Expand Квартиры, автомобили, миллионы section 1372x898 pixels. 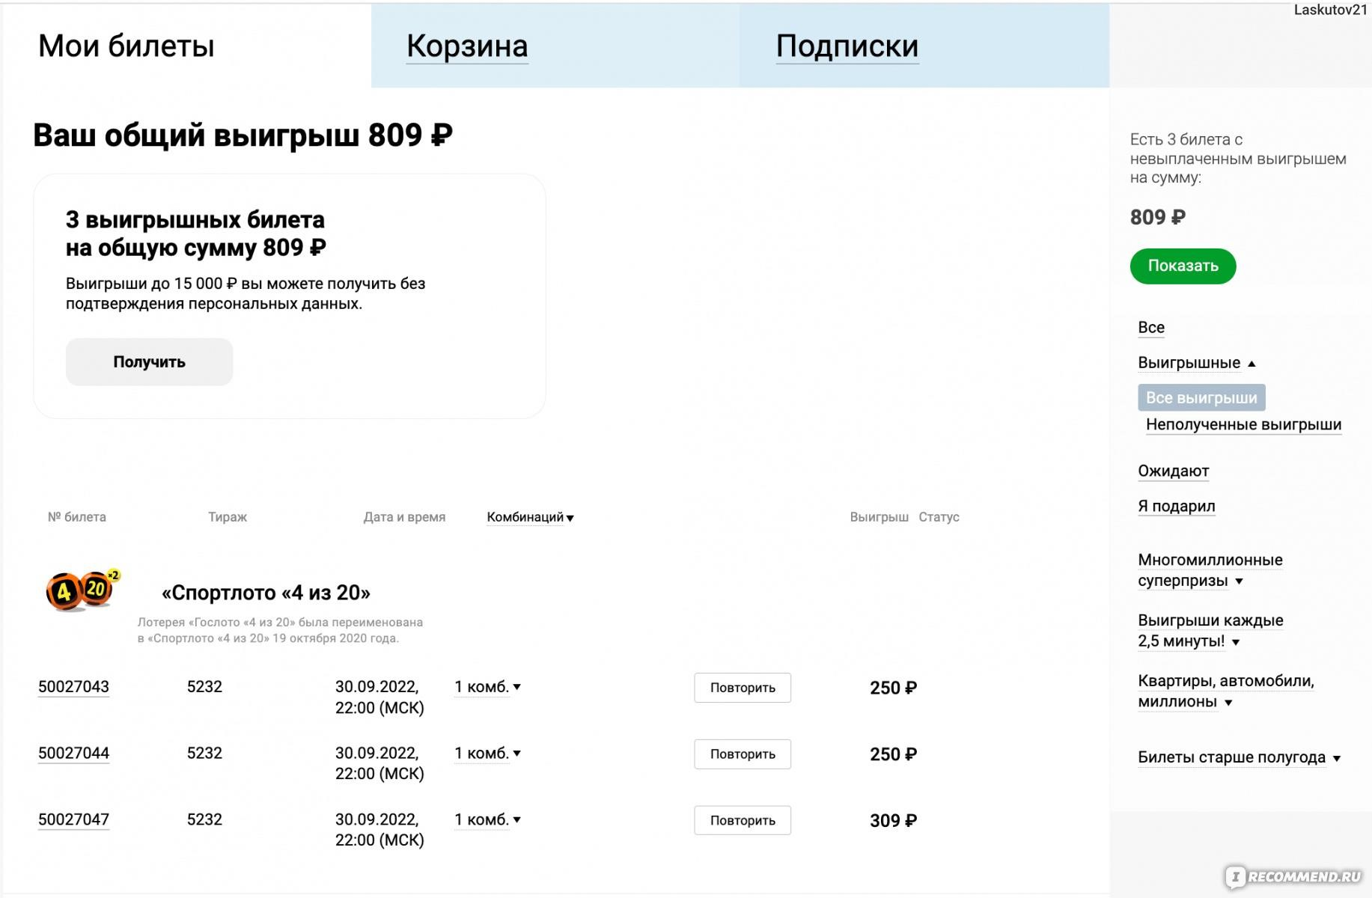click(x=1225, y=691)
